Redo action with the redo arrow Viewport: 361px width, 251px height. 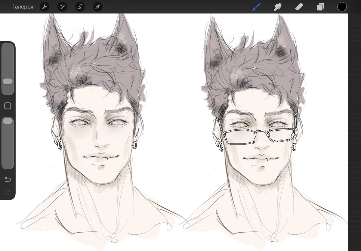coord(8,192)
